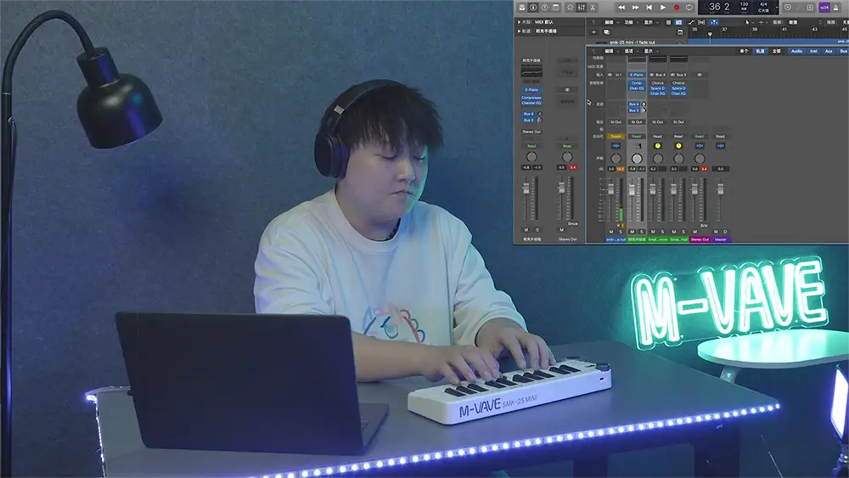Click the inspector left strip volume fader
The image size is (849, 478).
(526, 188)
